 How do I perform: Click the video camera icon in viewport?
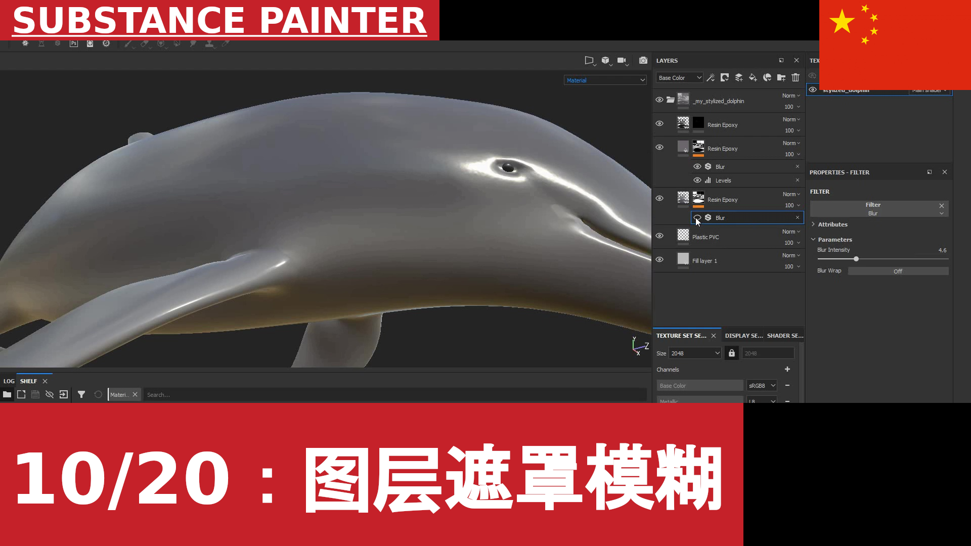623,61
